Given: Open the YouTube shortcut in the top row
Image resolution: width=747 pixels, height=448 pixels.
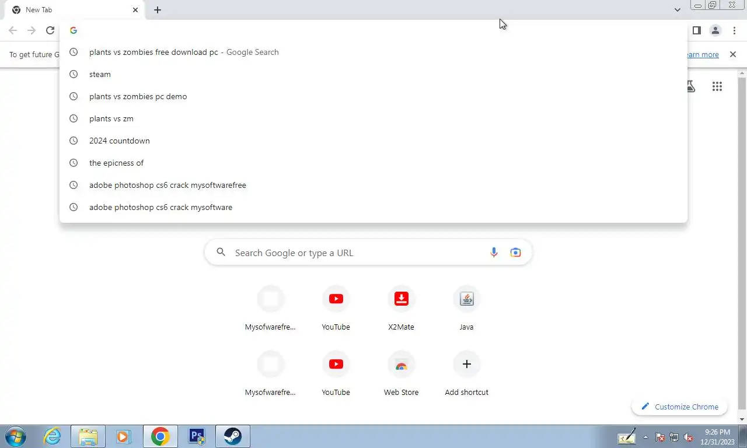Looking at the screenshot, I should [336, 309].
